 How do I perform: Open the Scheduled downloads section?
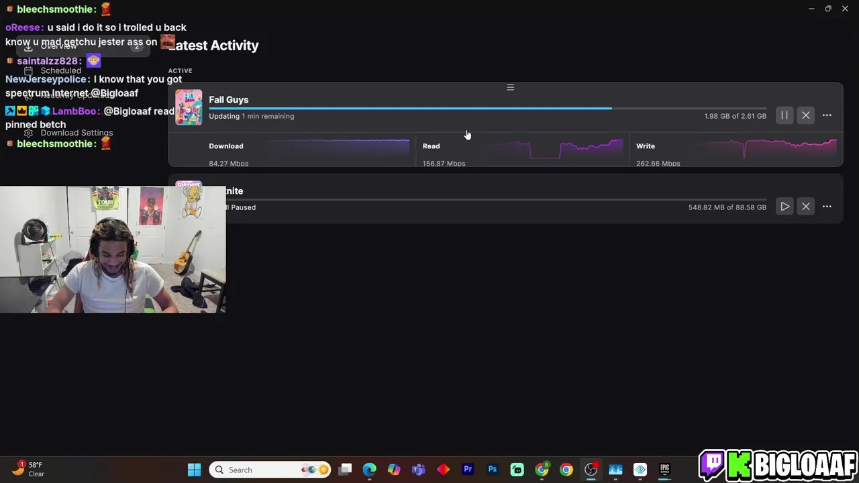click(x=60, y=70)
